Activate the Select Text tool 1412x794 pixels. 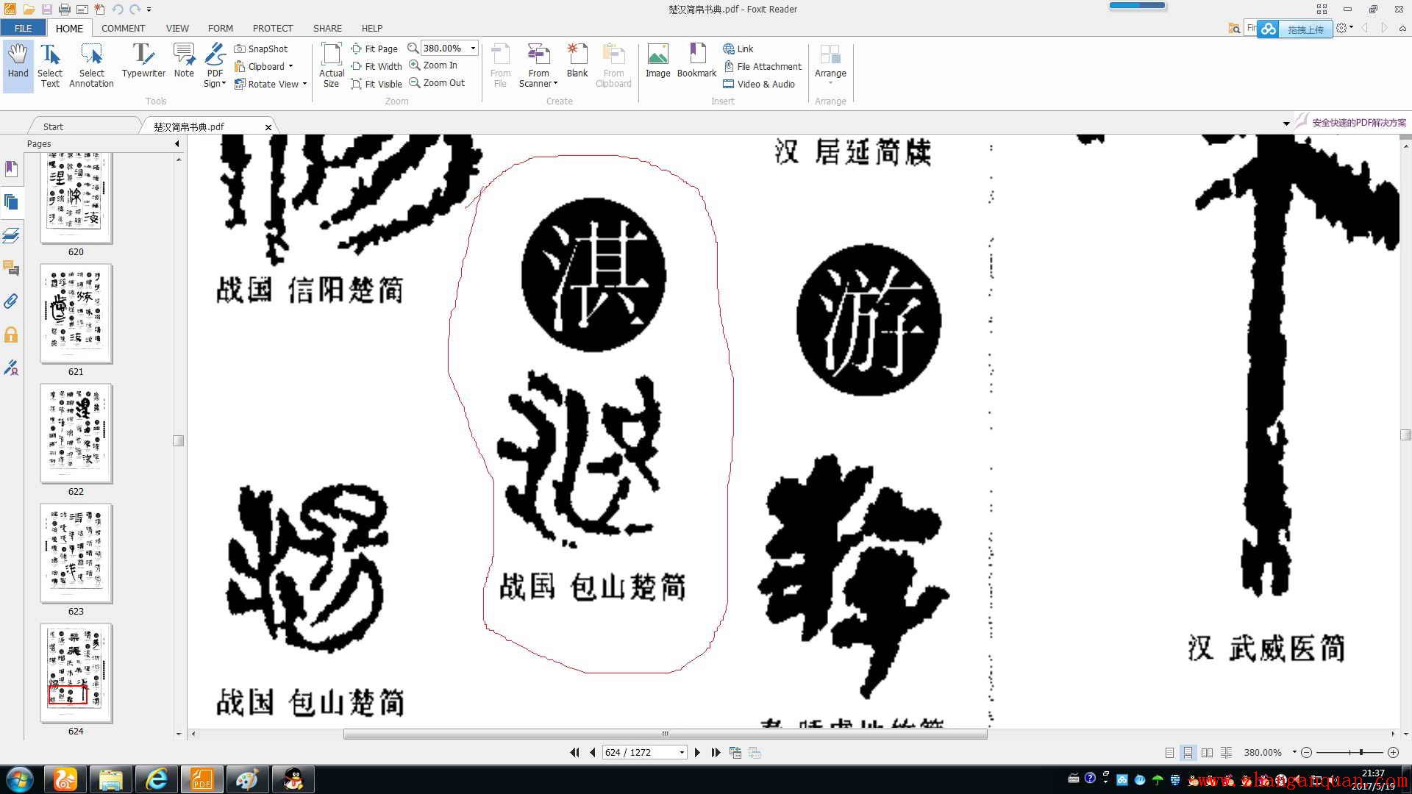point(50,65)
